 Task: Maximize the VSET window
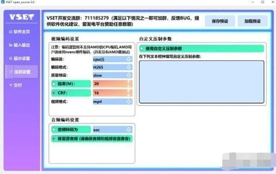pyautogui.click(x=263, y=2)
